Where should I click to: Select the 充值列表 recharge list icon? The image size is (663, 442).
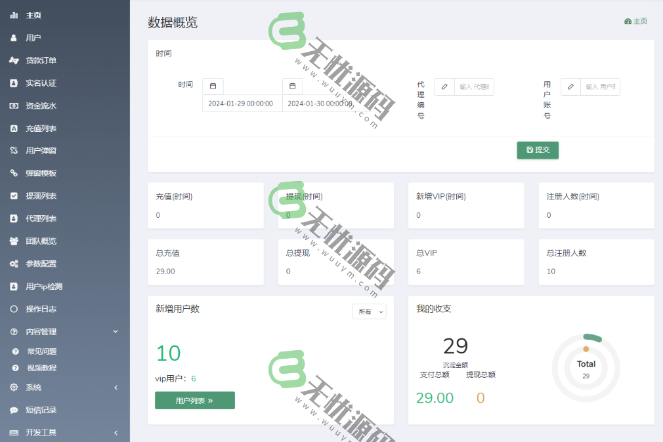click(x=14, y=128)
